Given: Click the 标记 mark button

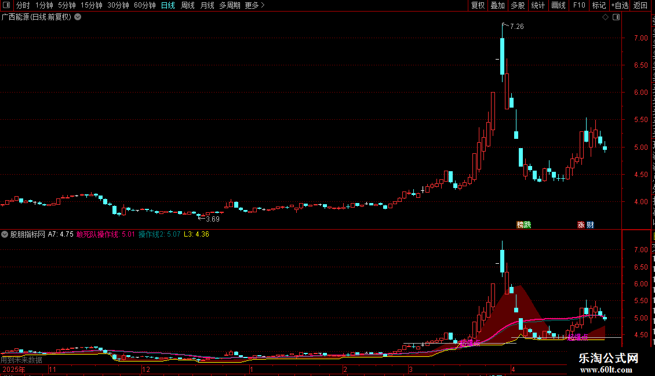Looking at the screenshot, I should 599,5.
